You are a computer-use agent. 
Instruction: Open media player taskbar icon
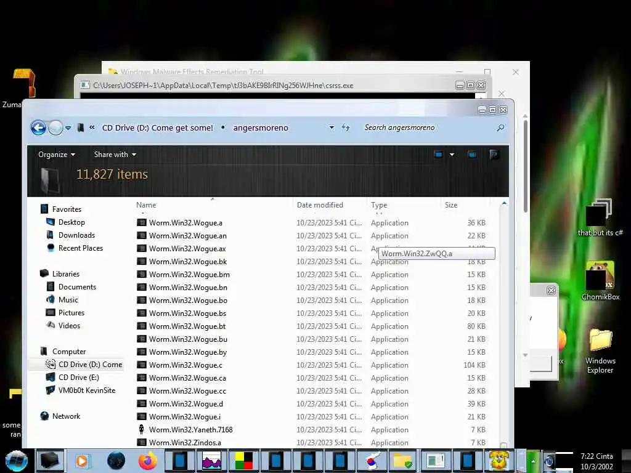point(83,461)
